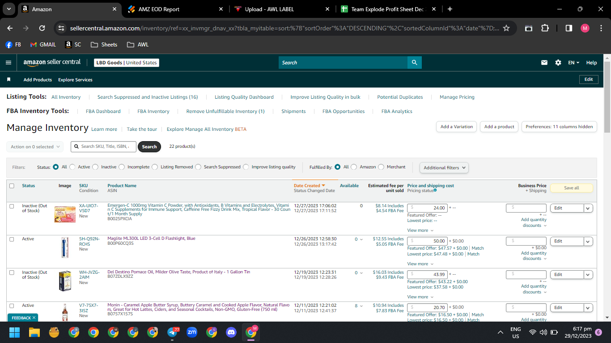The height and width of the screenshot is (343, 611).
Task: Open File Explorer from the taskbar
Action: (x=34, y=332)
